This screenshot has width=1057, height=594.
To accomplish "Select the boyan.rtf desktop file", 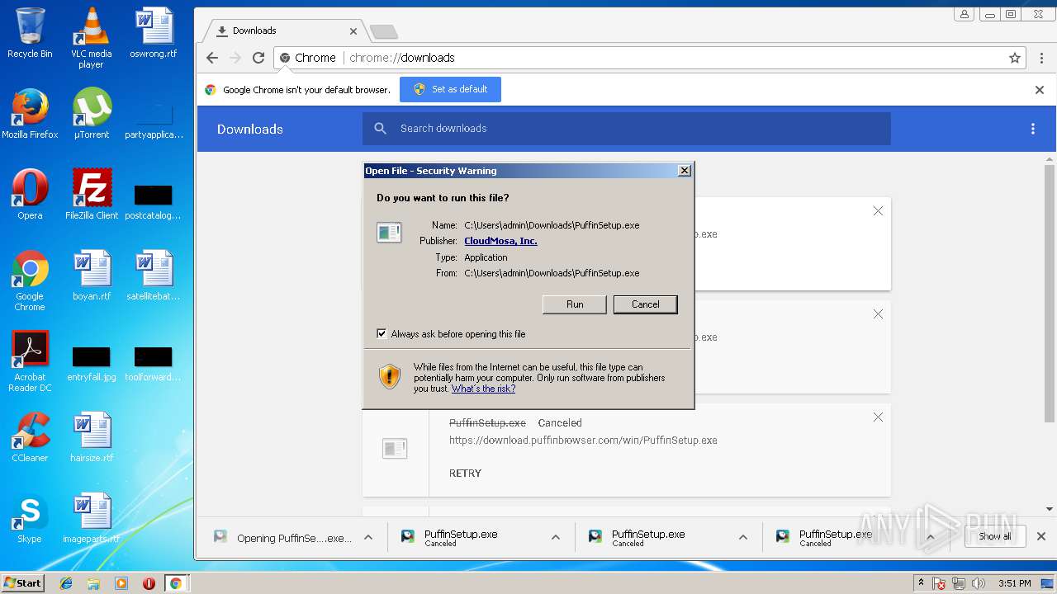I will coord(91,276).
